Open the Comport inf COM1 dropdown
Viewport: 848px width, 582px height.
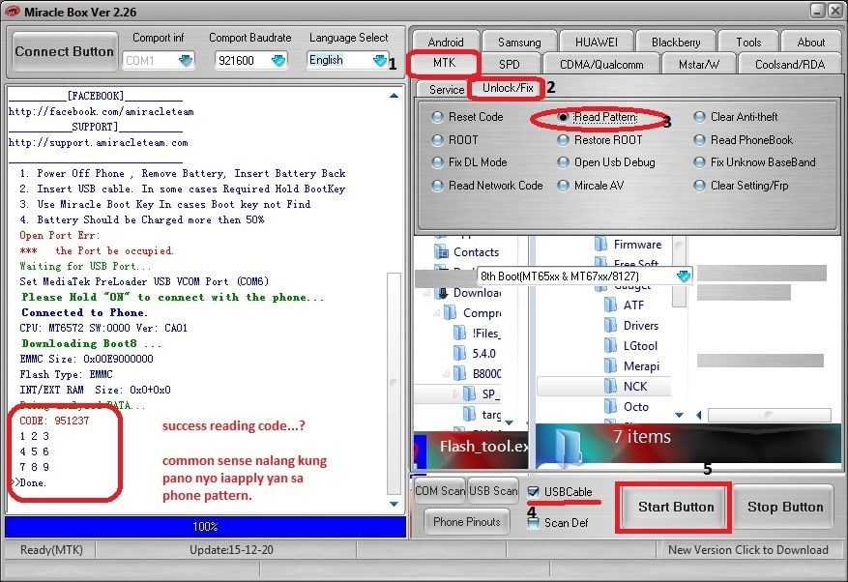[x=186, y=61]
